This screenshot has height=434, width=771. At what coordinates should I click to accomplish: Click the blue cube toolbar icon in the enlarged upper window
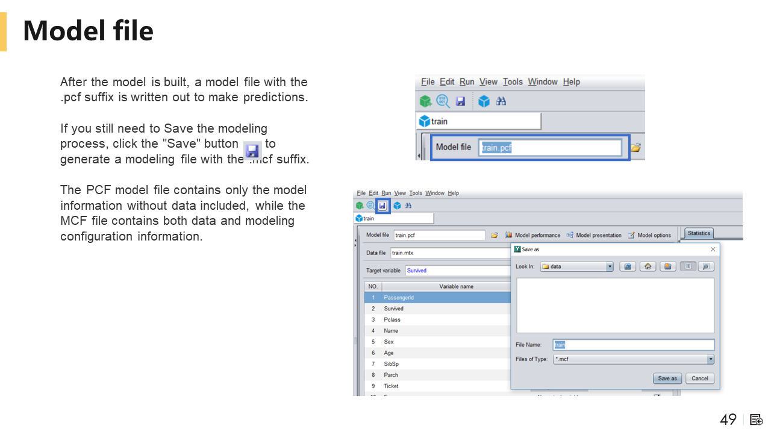(484, 101)
